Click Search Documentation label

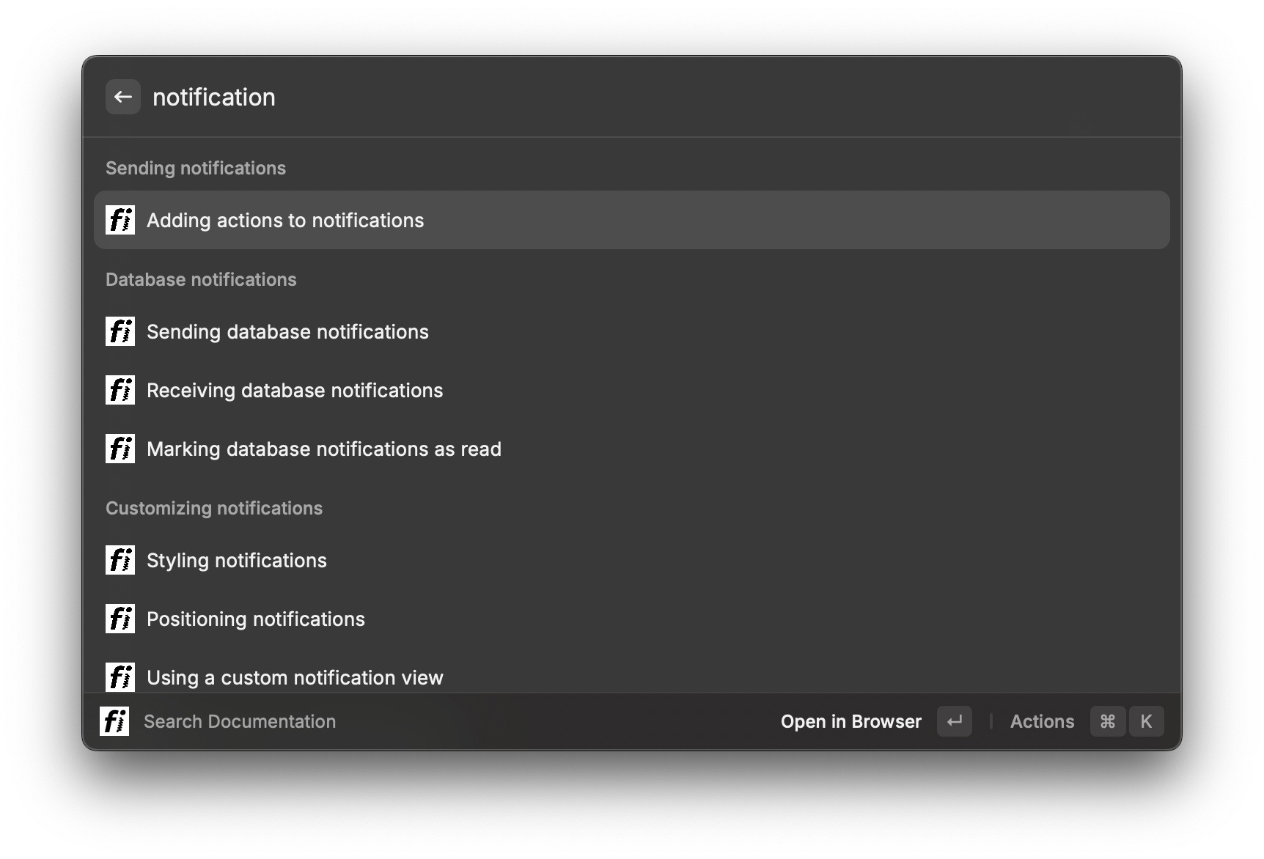pos(240,721)
